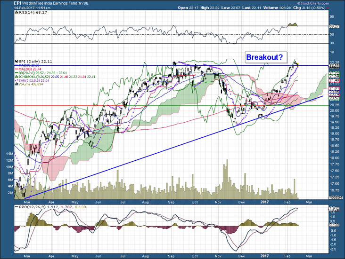Viewport: 345px width, 259px height.
Task: Click the RSI(14) 68.27 label
Action: point(33,13)
